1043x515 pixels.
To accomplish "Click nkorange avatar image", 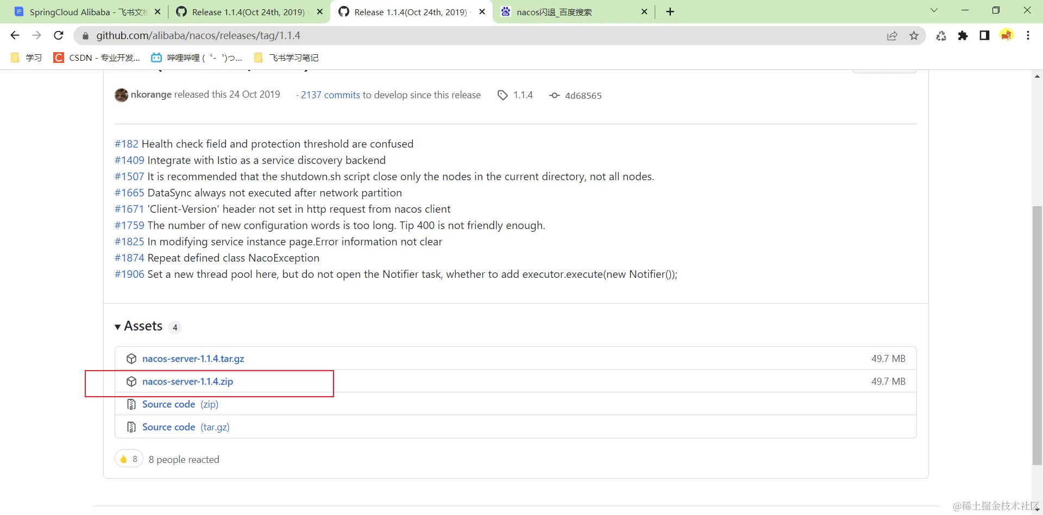I will [x=122, y=95].
